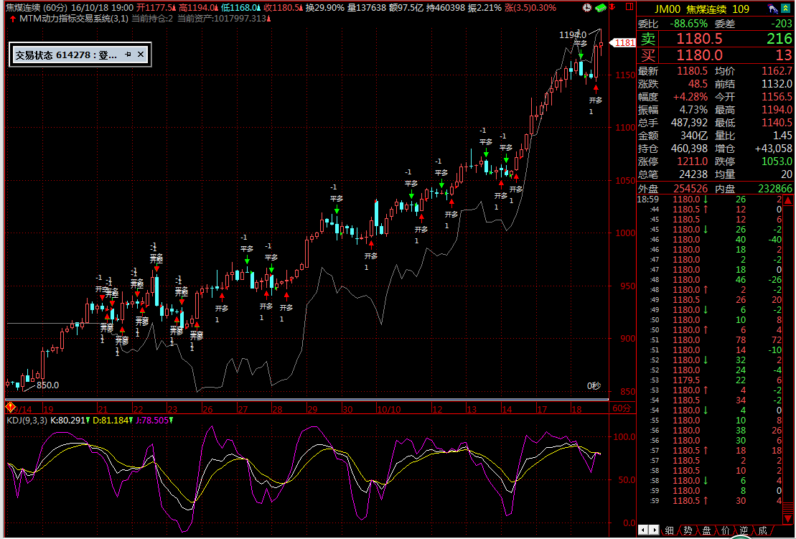Close the 交易状态 floating panel
The width and height of the screenshot is (796, 539).
point(141,55)
